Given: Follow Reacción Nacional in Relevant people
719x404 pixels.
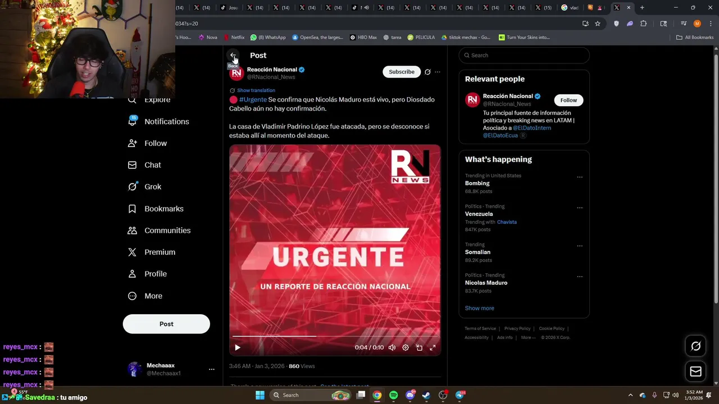Looking at the screenshot, I should pos(568,100).
